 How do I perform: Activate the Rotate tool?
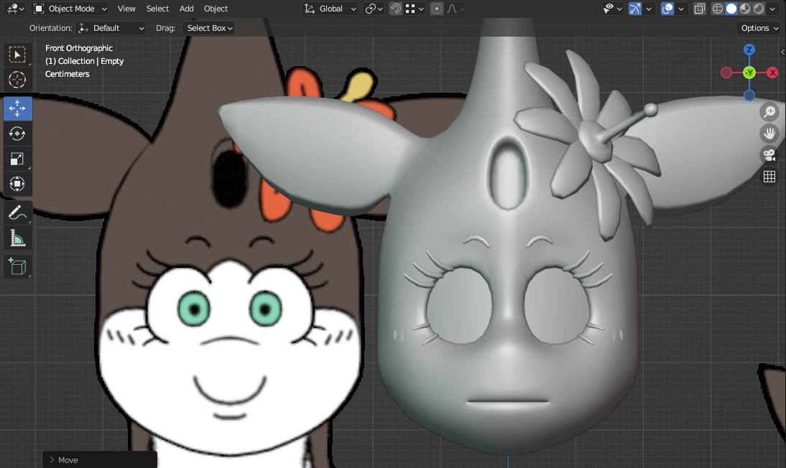point(17,134)
